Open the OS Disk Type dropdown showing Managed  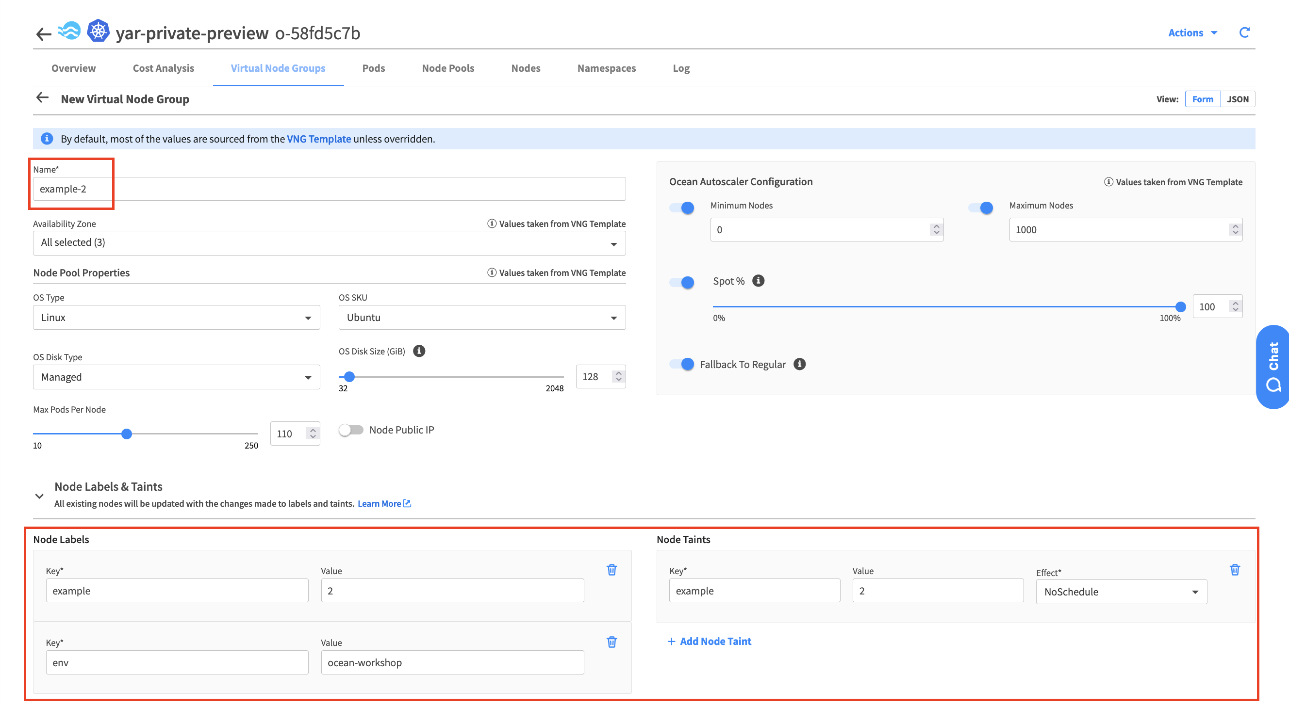click(177, 377)
